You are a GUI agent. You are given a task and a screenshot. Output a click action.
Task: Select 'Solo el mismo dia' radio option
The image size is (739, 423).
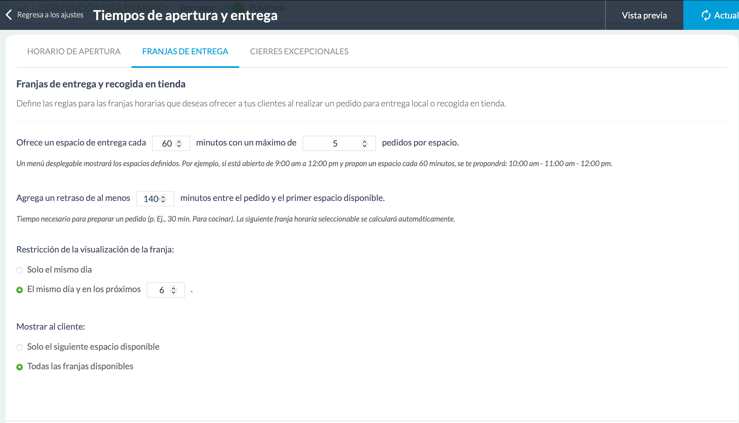(20, 270)
